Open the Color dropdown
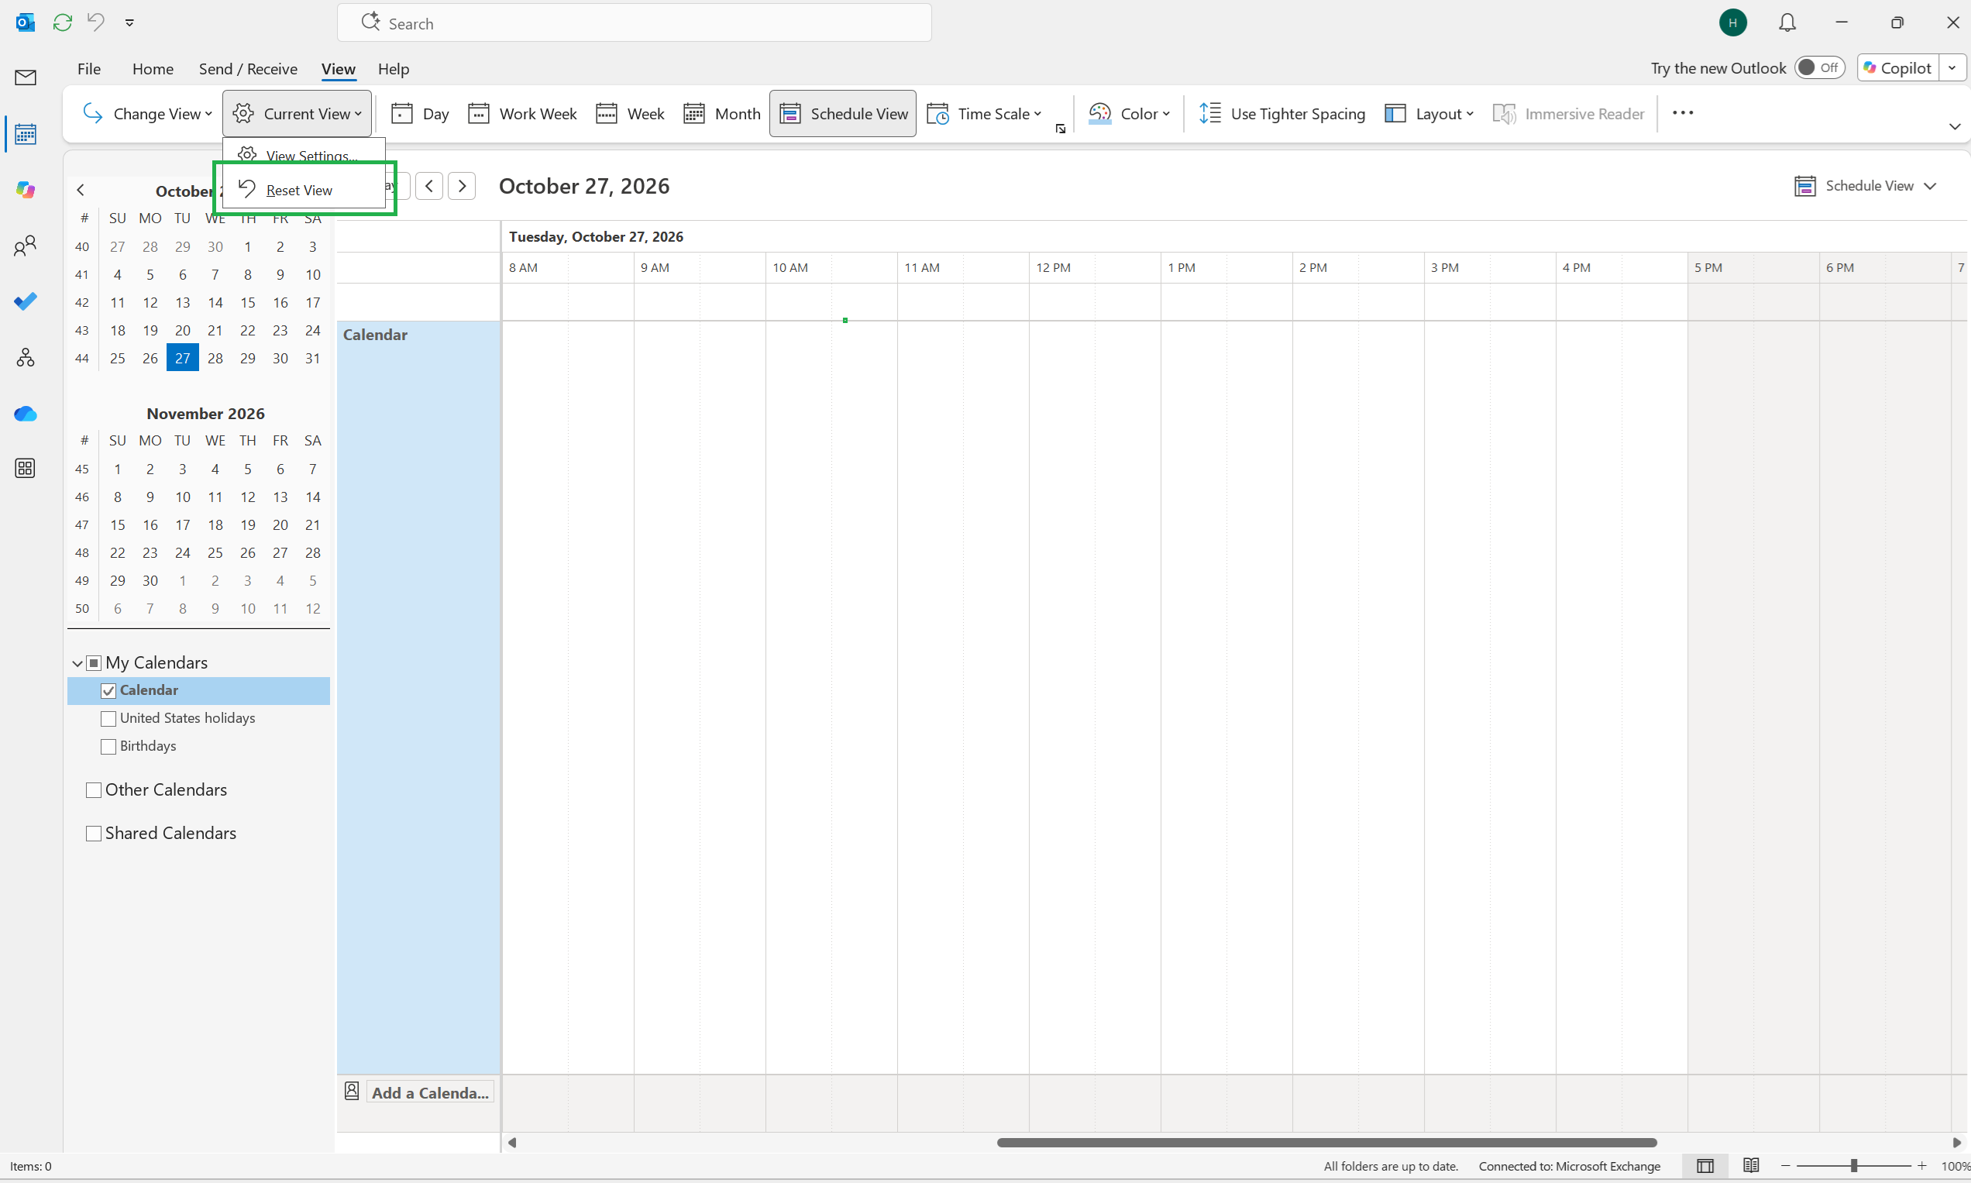 tap(1130, 114)
